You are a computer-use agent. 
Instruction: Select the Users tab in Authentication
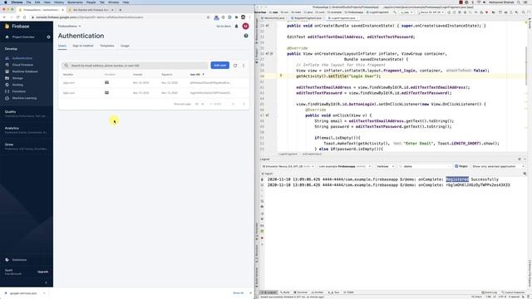(62, 46)
